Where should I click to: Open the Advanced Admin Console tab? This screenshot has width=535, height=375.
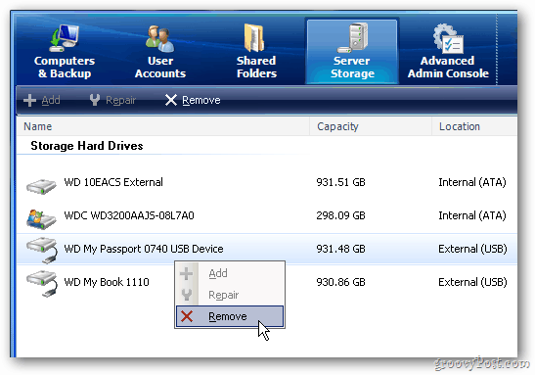448,51
